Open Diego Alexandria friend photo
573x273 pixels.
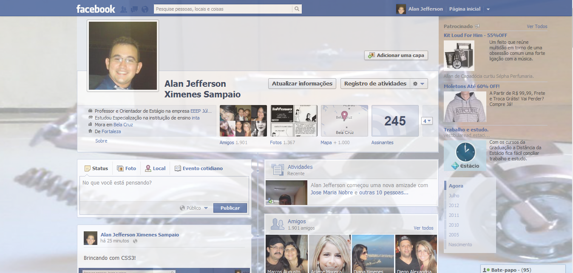pos(416,254)
